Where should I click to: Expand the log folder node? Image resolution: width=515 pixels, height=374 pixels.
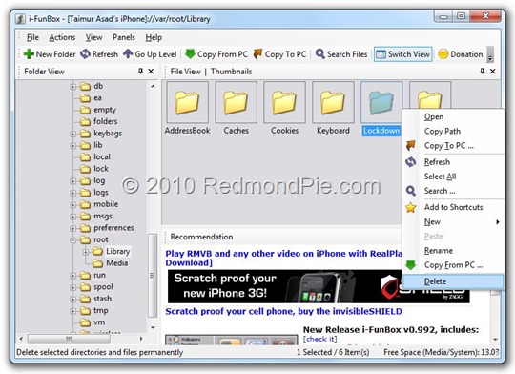pyautogui.click(x=72, y=181)
